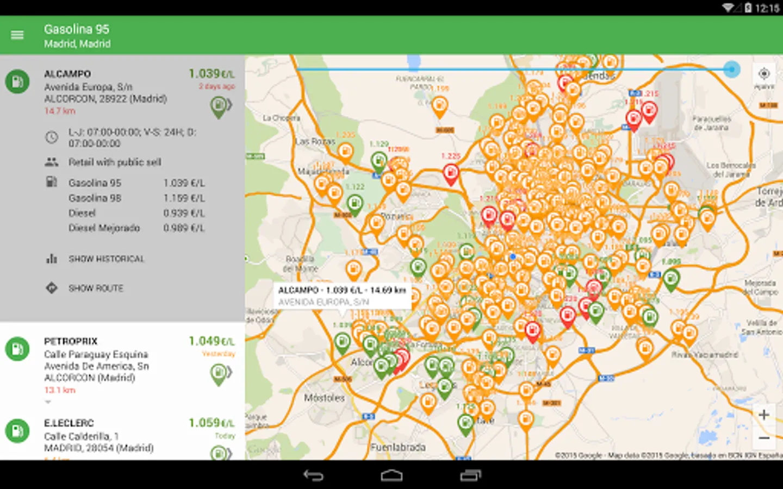
Task: Tap the Retail with public sell label
Action: coord(115,162)
